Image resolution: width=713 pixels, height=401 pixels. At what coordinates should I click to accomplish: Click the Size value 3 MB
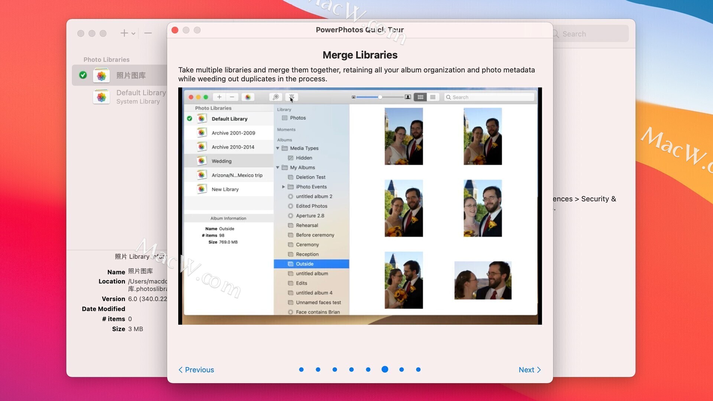(136, 329)
